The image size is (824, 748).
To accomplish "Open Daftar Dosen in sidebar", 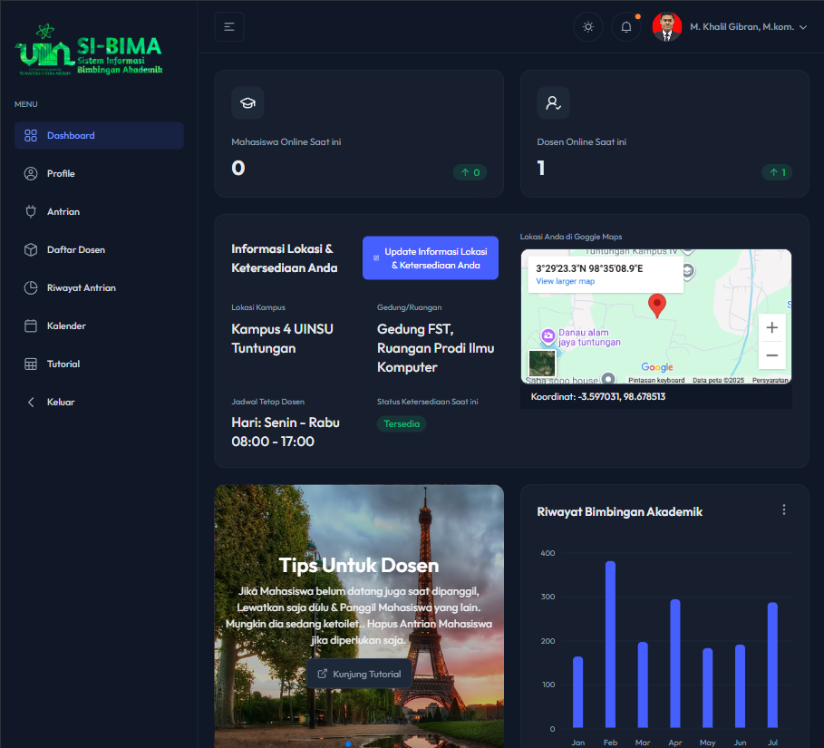I will 100,249.
